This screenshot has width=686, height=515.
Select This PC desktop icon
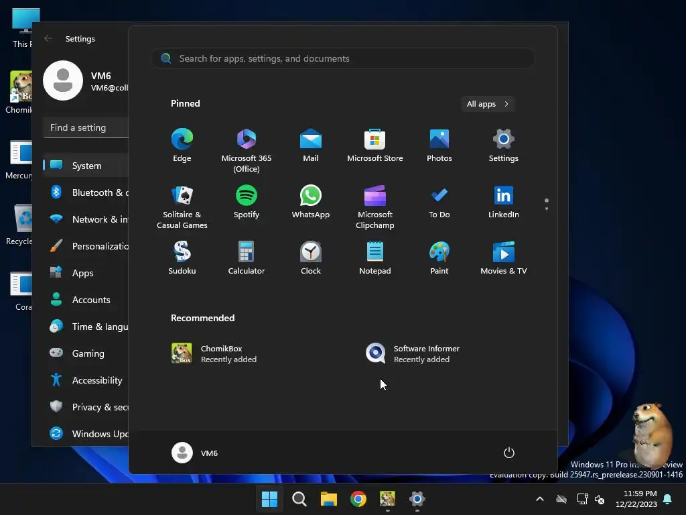click(x=21, y=27)
